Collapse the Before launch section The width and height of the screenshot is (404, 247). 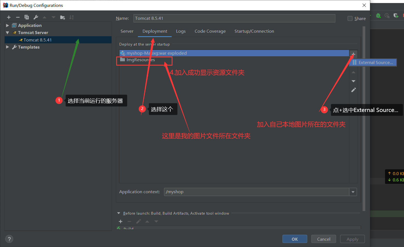[x=119, y=213]
